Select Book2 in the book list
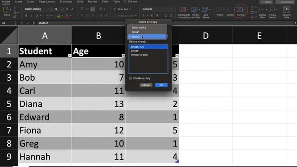Viewport: 297px width, 167px height. click(147, 37)
